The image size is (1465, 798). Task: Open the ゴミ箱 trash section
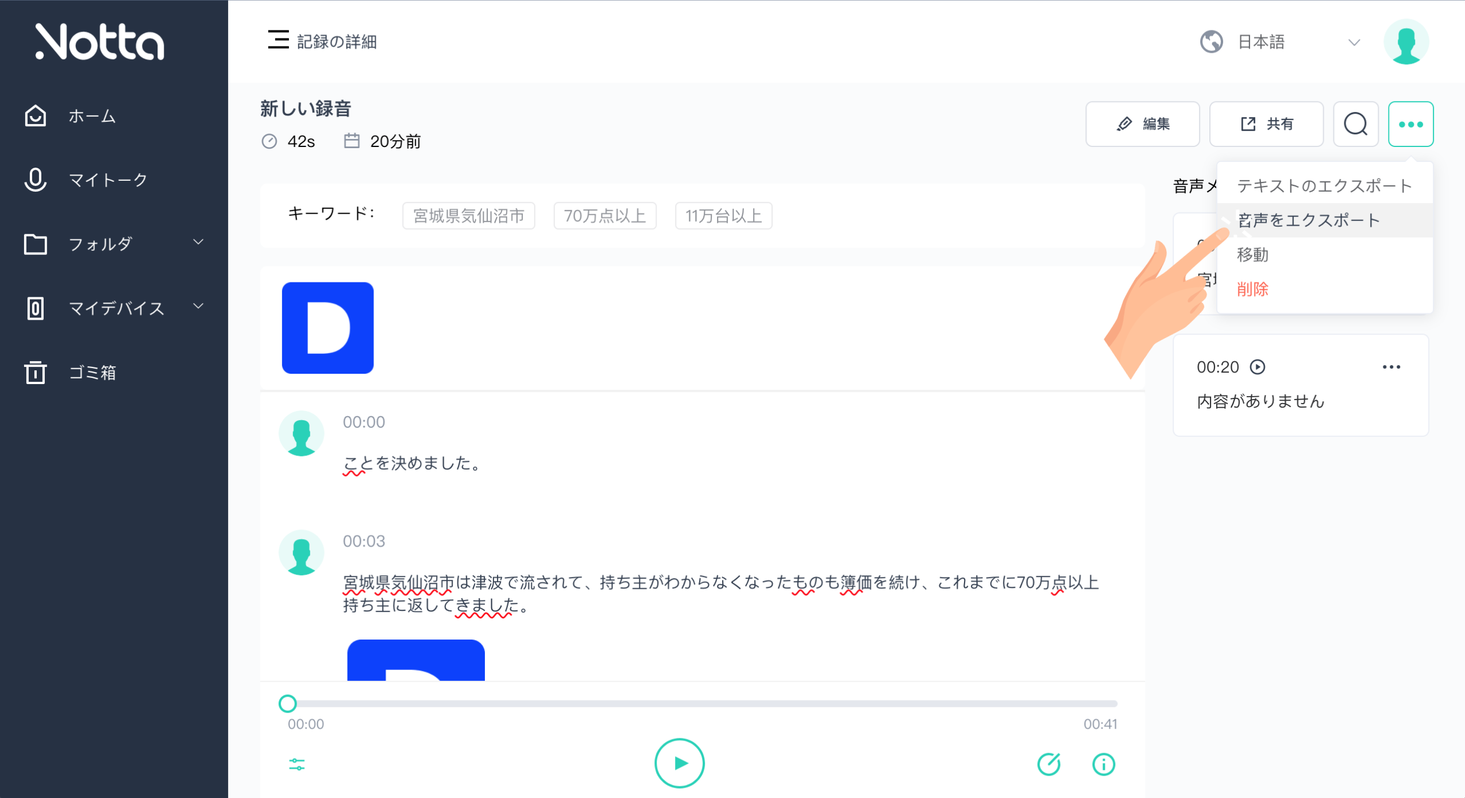click(92, 373)
